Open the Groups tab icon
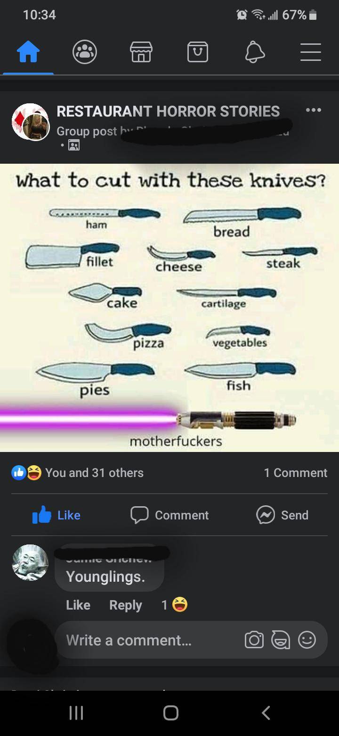 [85, 51]
